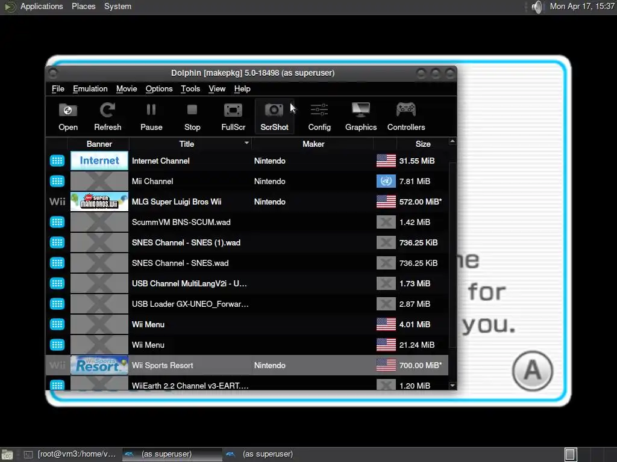The image size is (617, 462).
Task: Stop the emulation
Action: point(192,117)
